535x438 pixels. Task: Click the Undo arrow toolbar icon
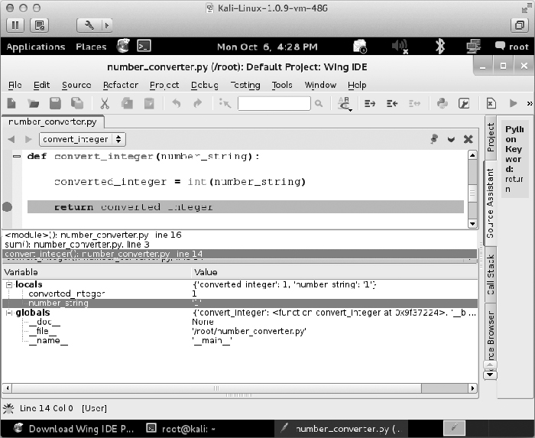[x=176, y=103]
